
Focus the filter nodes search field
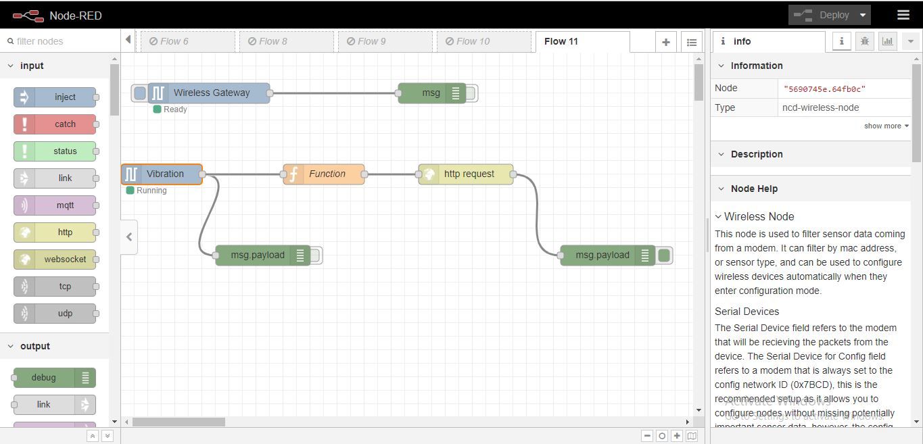[60, 41]
